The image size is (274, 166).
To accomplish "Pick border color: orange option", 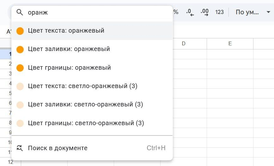I will point(69,67).
